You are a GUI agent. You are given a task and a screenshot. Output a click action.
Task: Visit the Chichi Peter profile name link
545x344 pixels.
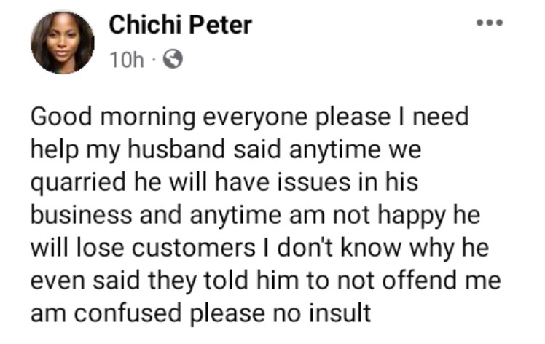click(181, 25)
